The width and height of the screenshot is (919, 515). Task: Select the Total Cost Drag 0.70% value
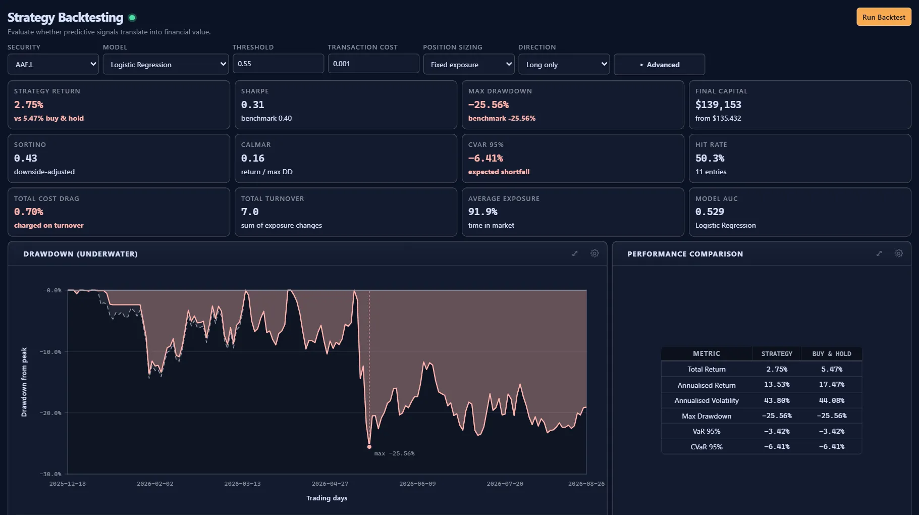[x=29, y=212]
